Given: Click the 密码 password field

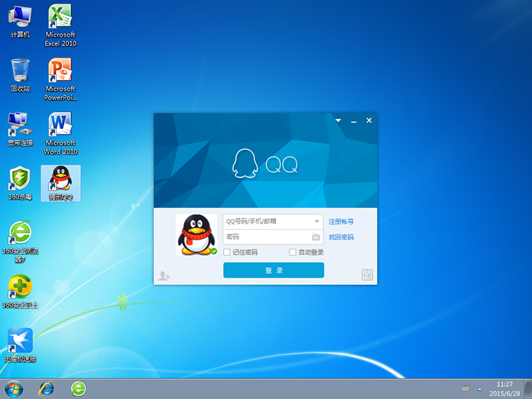Looking at the screenshot, I should click(x=273, y=237).
